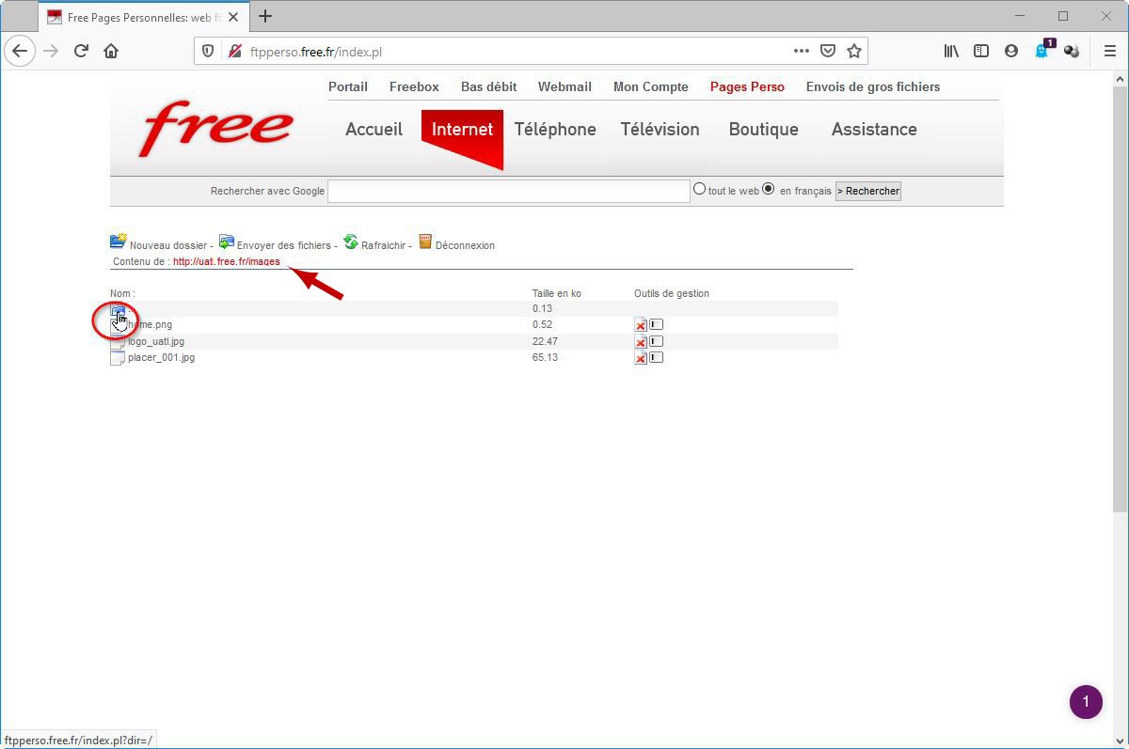1129x749 pixels.
Task: Click the insecure connection padlock icon
Action: click(235, 52)
